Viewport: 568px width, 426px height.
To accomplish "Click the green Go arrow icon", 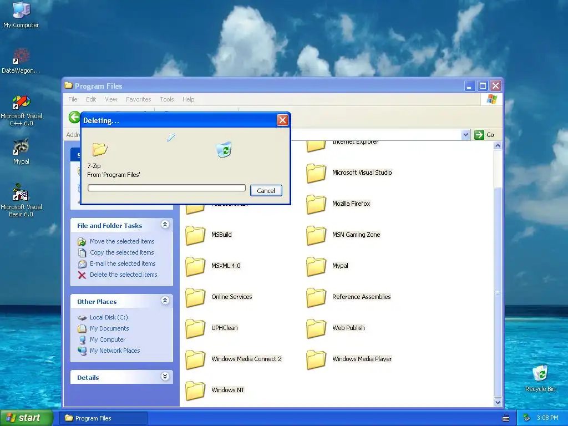I will (479, 135).
